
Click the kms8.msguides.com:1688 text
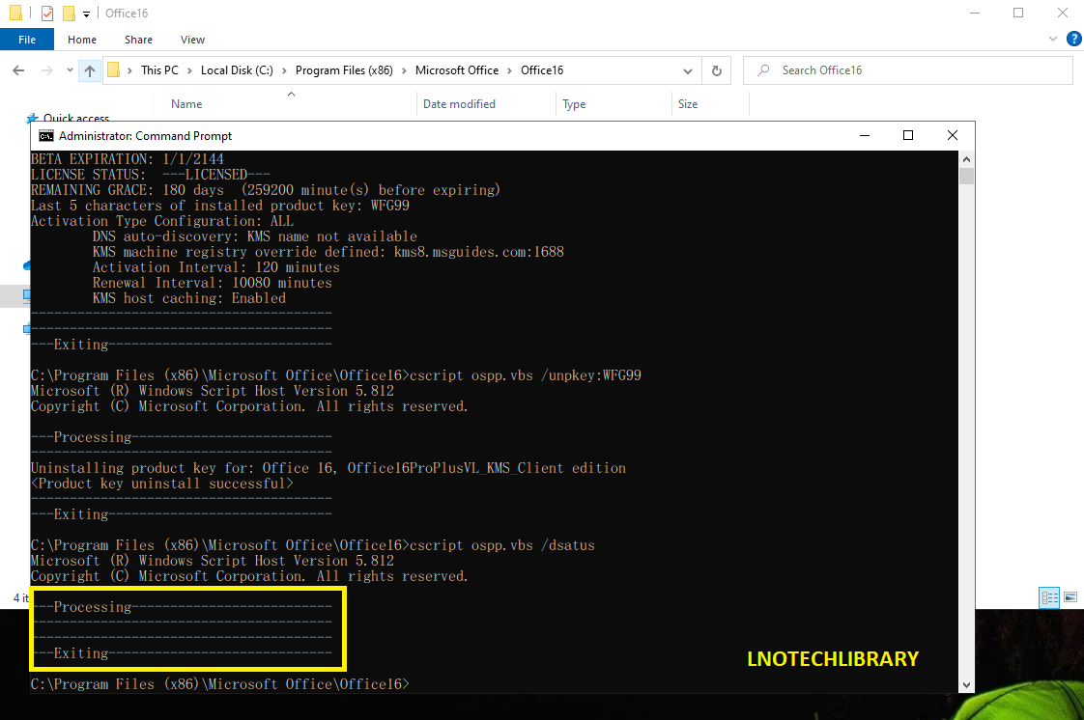click(x=479, y=252)
